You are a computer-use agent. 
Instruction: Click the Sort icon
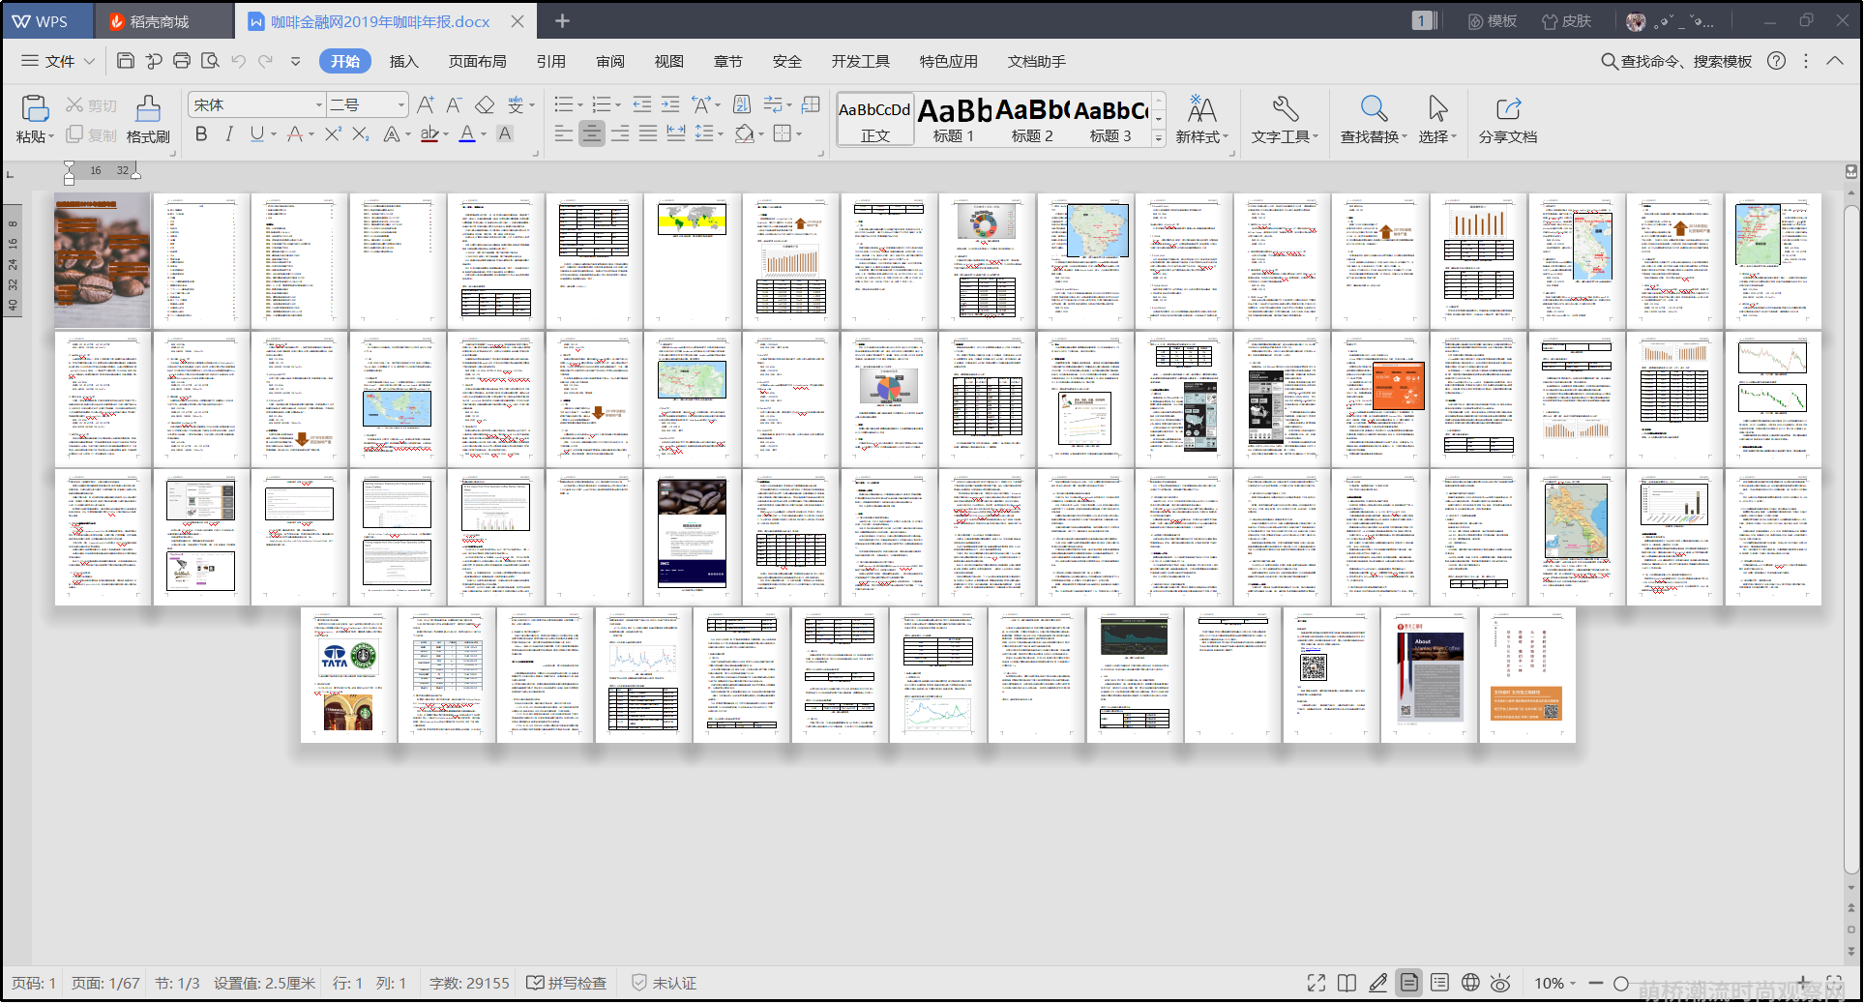tap(742, 104)
